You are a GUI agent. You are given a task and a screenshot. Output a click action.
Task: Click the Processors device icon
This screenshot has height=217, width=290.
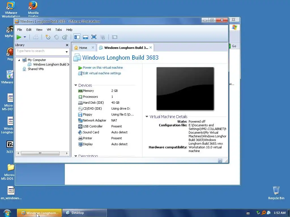pyautogui.click(x=80, y=97)
